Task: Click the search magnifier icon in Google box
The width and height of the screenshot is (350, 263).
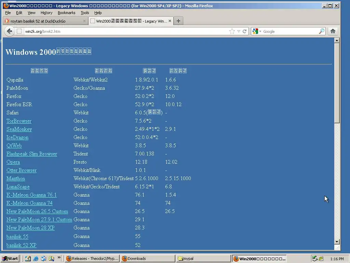Action: 321,31
